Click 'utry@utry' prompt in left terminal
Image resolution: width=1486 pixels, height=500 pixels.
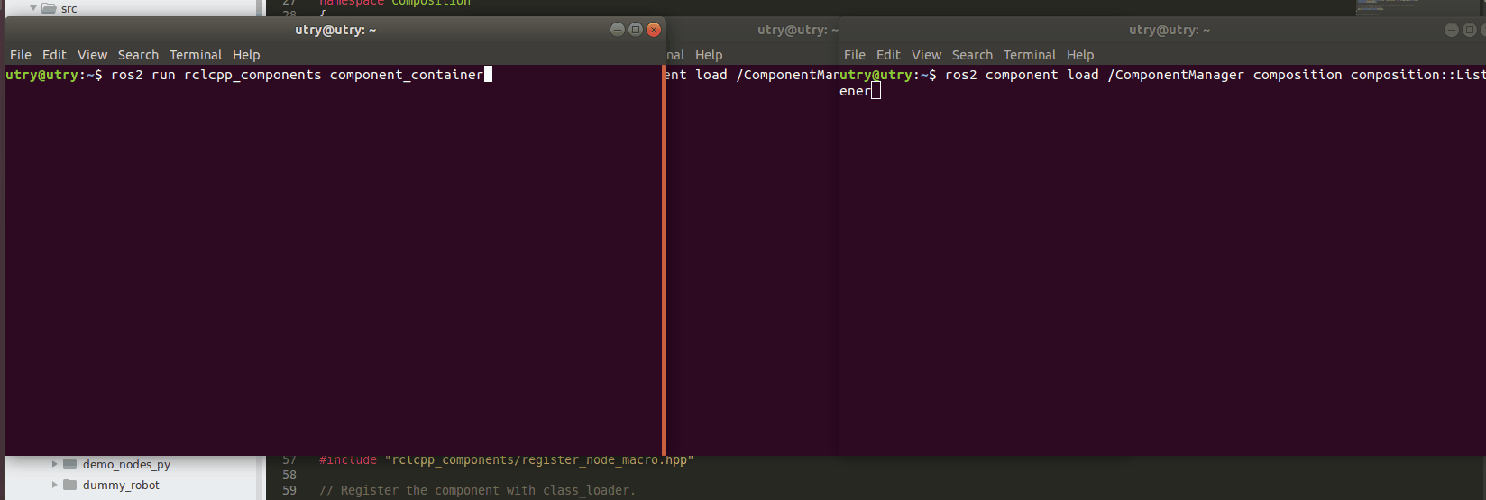41,75
